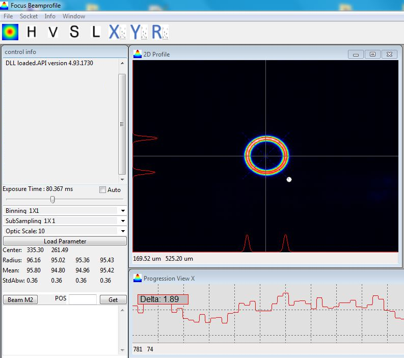Toggle the R progression toolbar icon

click(x=158, y=32)
